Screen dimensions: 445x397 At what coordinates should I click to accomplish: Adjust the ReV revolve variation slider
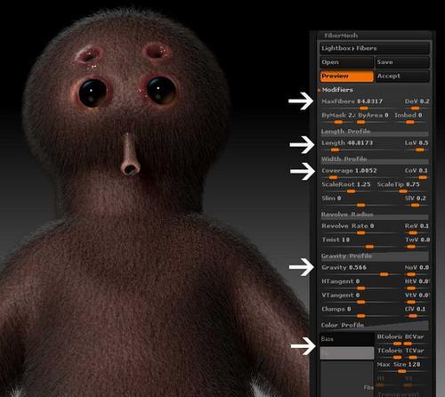coord(417,229)
